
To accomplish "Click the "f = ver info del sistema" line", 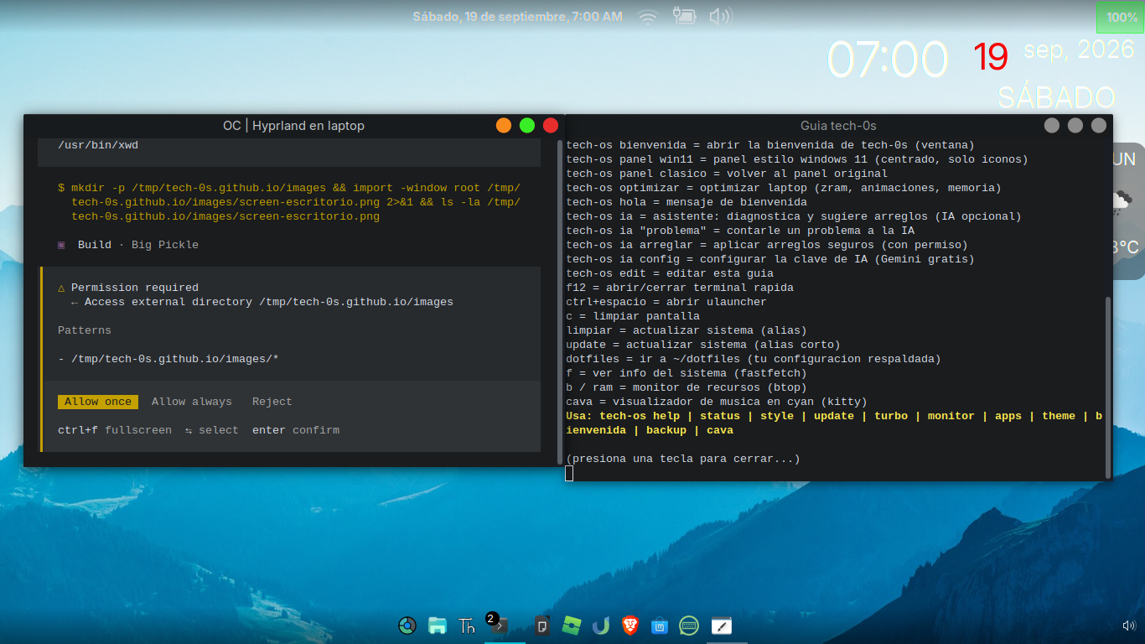I will click(x=686, y=373).
